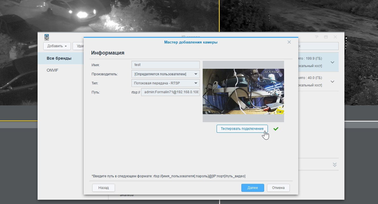Click the Далее button
Viewport: 378px width, 204px height.
pos(253,188)
